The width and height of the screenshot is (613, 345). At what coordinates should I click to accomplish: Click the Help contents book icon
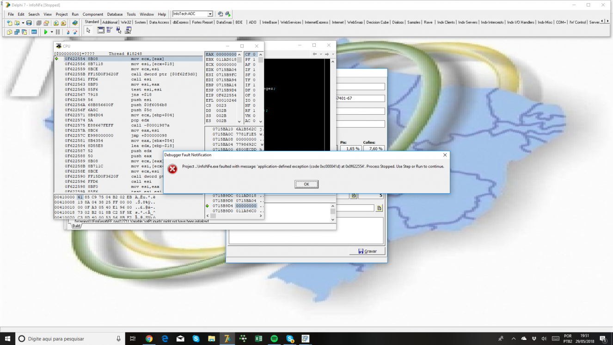[75, 23]
